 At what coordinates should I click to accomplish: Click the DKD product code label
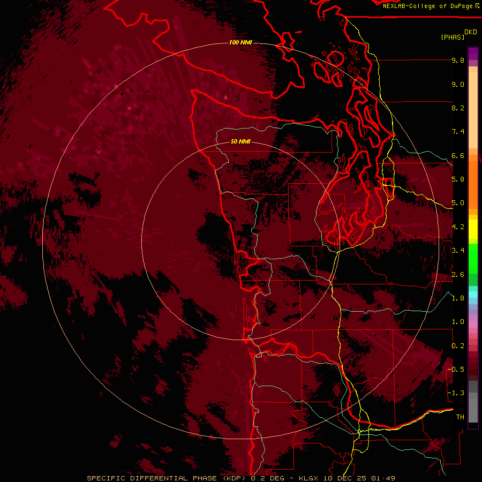(x=471, y=32)
